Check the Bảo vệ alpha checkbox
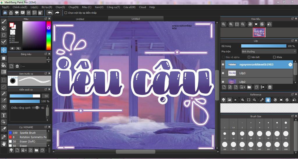This screenshot has height=159, width=298. pyautogui.click(x=223, y=57)
